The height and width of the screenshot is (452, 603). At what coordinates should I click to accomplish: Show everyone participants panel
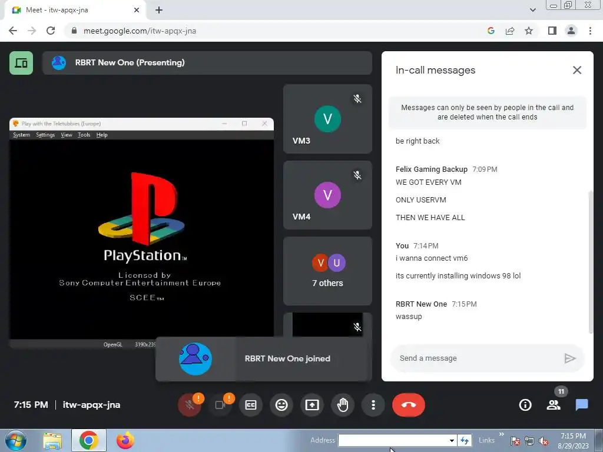(x=554, y=405)
